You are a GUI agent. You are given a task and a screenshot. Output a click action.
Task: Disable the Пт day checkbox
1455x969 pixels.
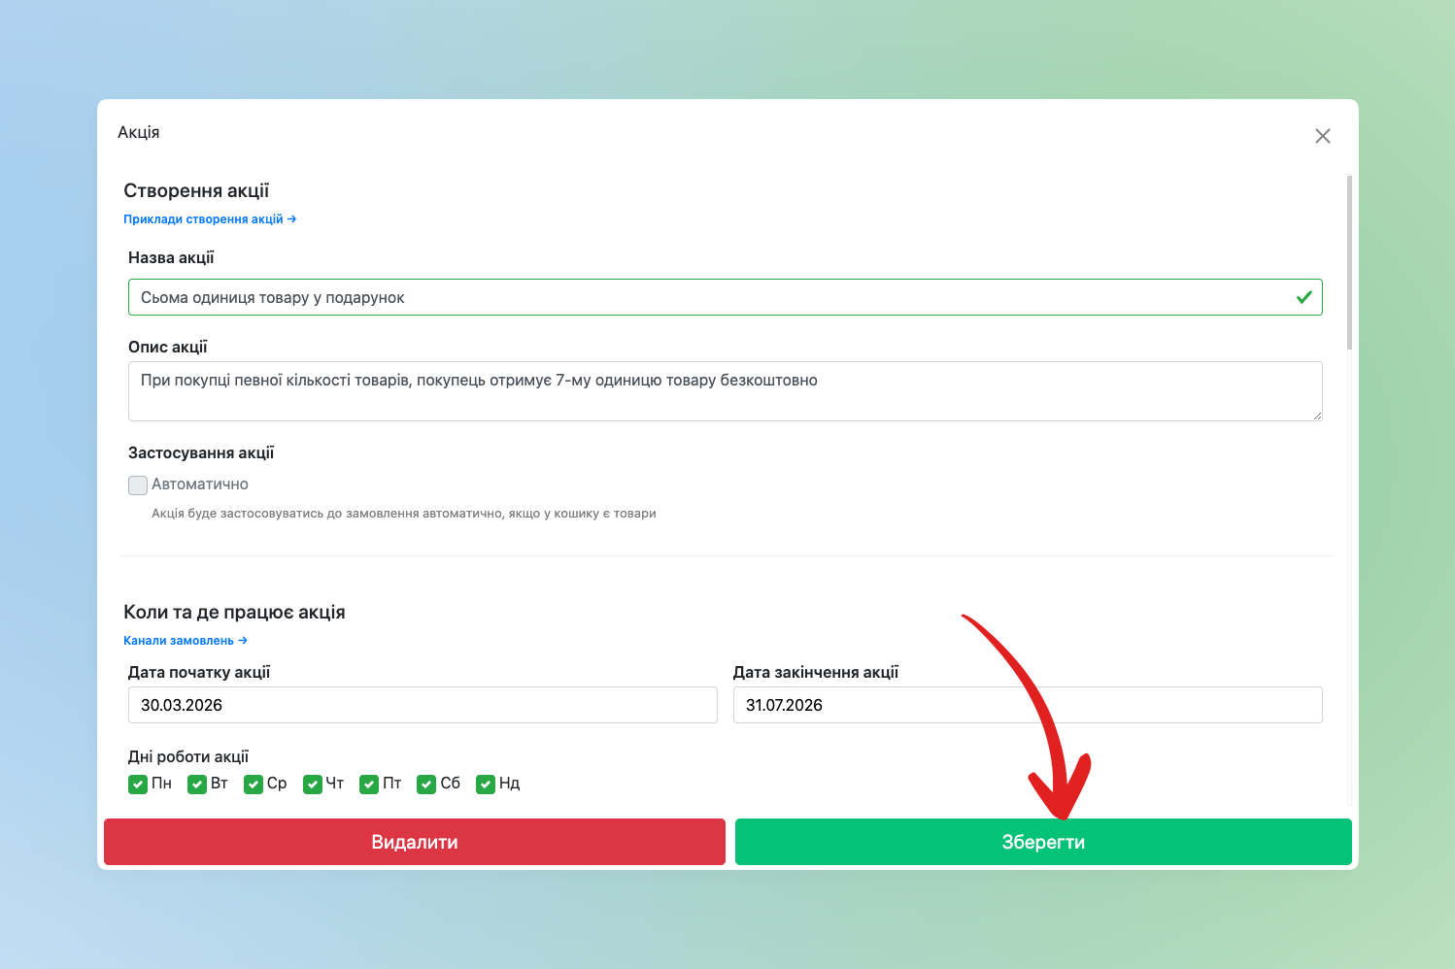point(369,785)
